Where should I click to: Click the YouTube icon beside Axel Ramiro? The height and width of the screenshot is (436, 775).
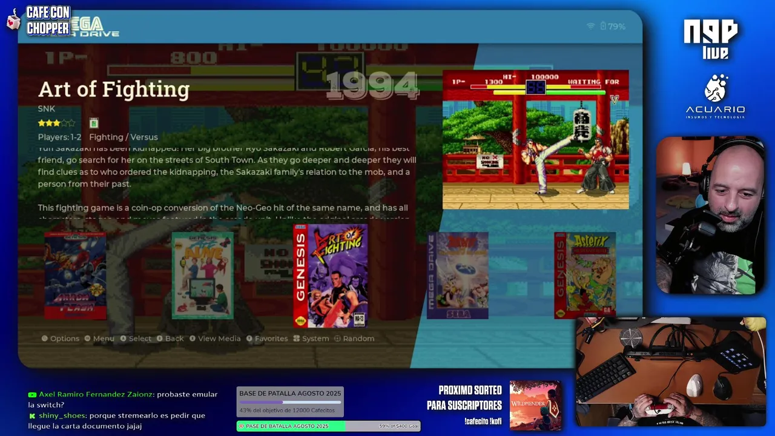point(32,394)
